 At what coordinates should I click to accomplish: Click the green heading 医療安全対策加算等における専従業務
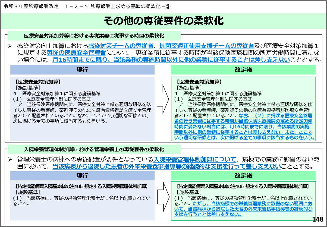pos(94,36)
